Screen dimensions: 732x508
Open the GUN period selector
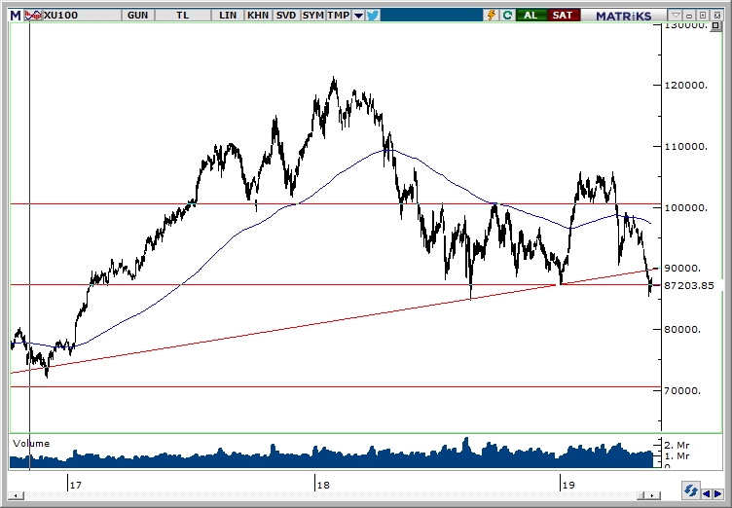point(137,16)
